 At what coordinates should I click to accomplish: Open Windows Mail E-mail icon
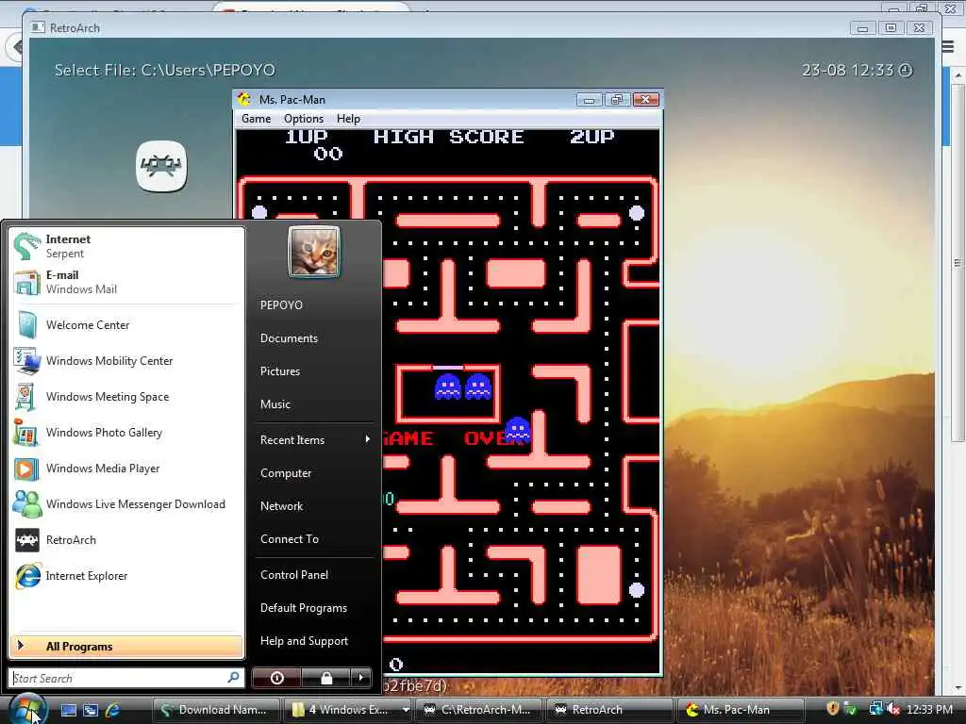point(27,282)
